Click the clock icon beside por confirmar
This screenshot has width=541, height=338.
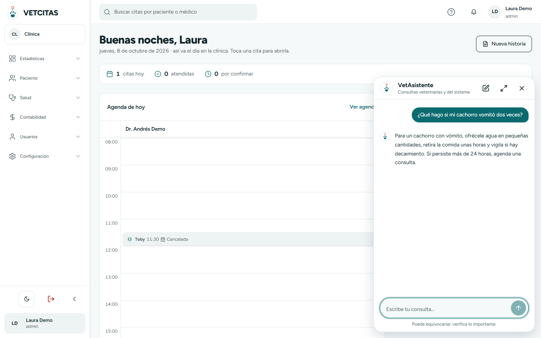[208, 74]
